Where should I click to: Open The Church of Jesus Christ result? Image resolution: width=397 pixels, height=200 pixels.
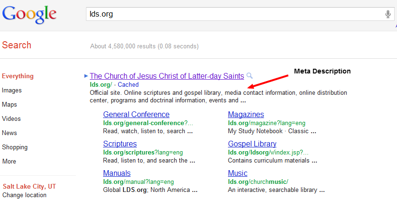pos(167,76)
